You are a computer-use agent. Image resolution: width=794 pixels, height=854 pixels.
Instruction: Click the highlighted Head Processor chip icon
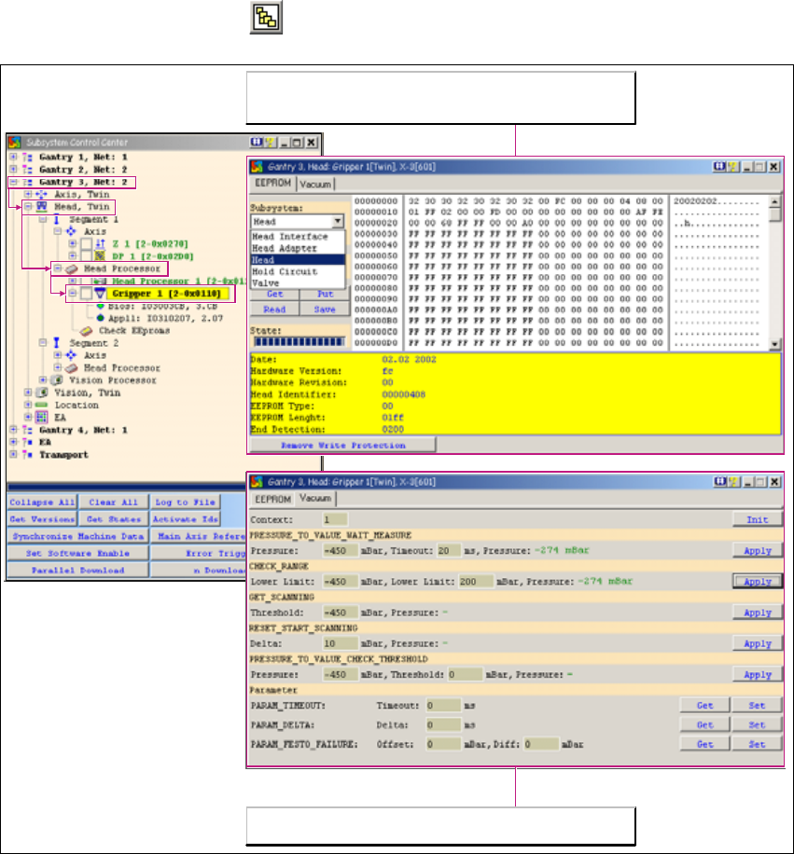[x=72, y=269]
